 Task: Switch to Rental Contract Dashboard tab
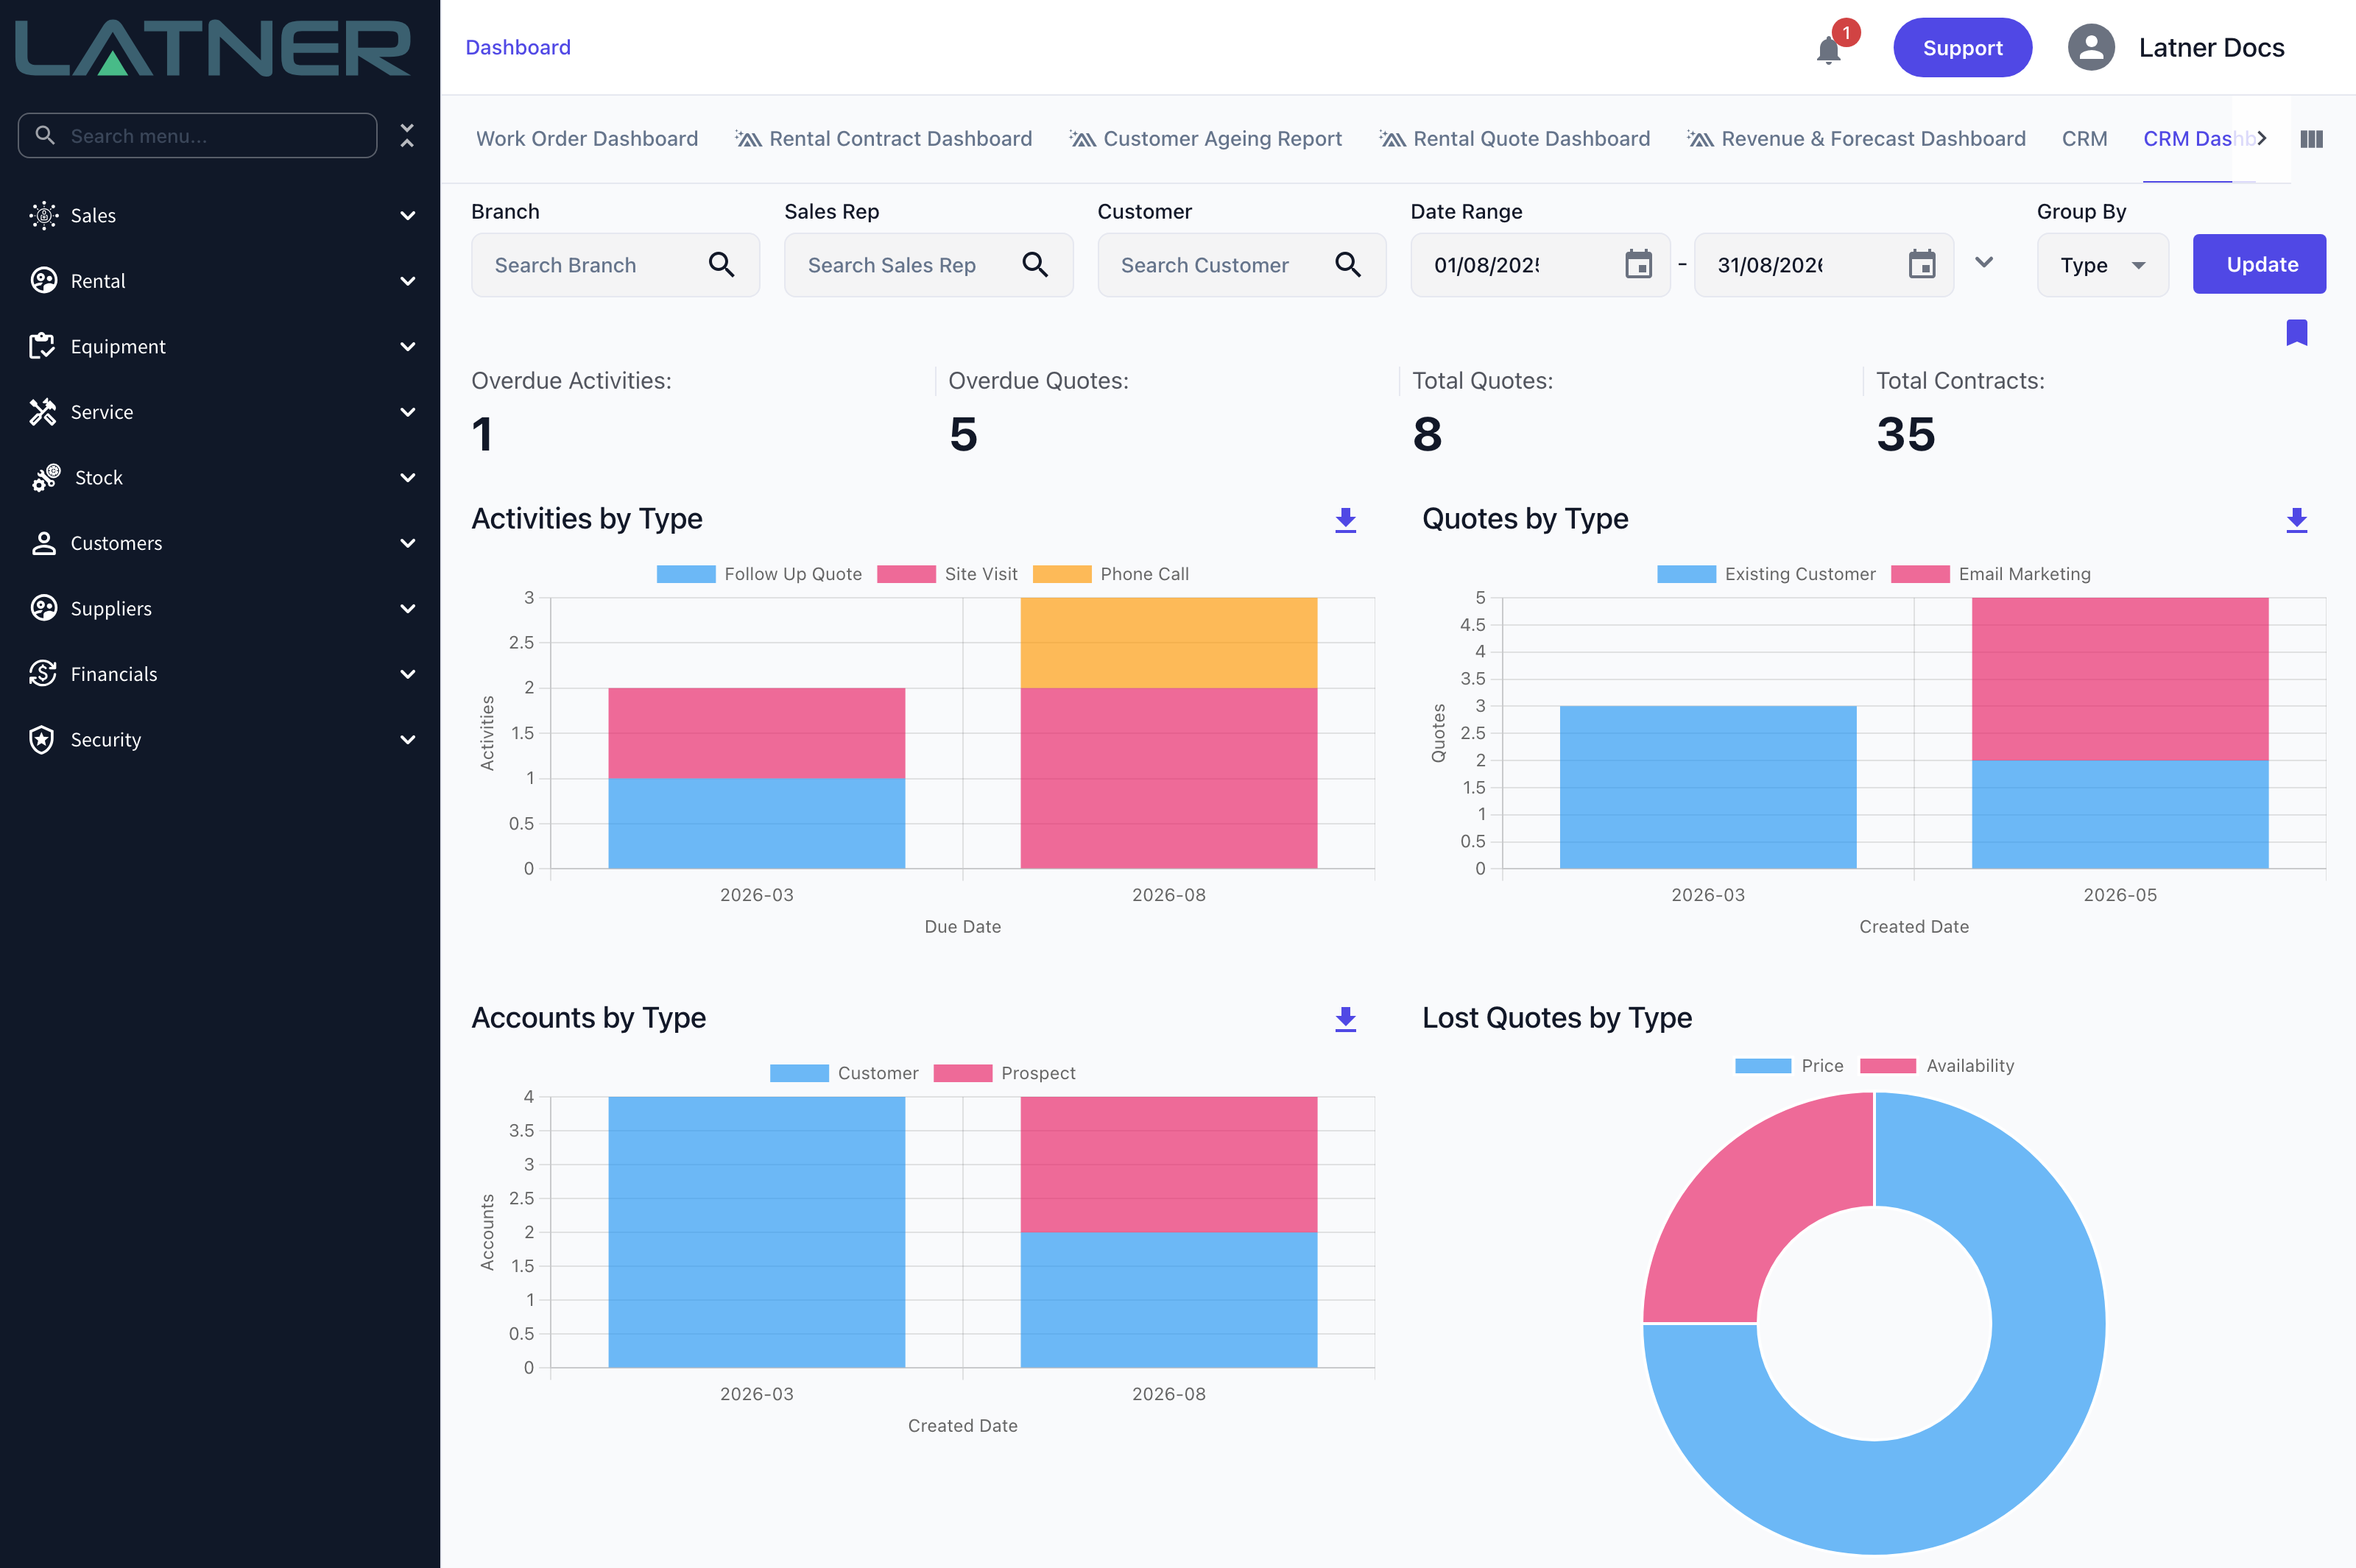coord(884,139)
